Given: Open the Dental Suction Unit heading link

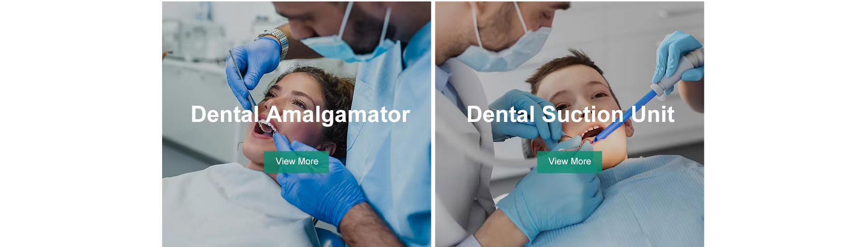Looking at the screenshot, I should point(570,114).
